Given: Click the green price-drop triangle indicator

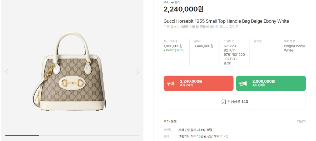Looking at the screenshot, I should pyautogui.click(x=165, y=50).
